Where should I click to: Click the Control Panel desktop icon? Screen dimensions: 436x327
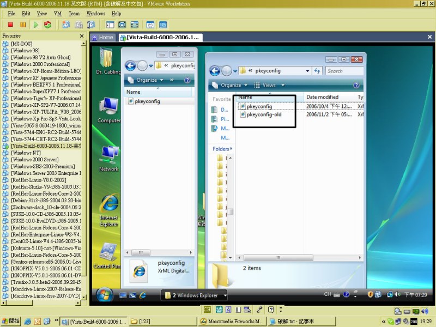coord(107,256)
